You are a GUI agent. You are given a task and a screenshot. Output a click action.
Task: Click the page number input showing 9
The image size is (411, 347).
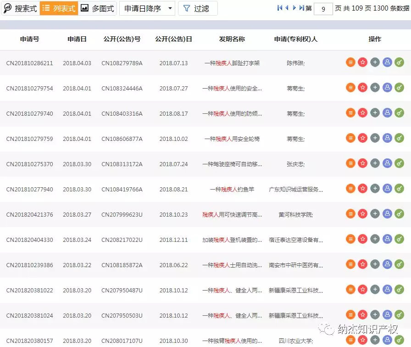(323, 9)
